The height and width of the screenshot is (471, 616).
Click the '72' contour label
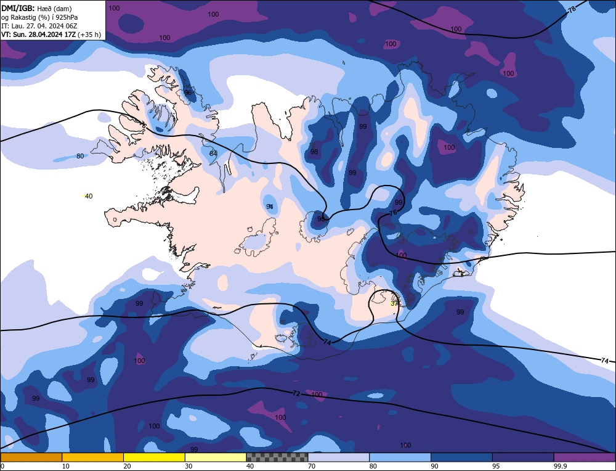tap(297, 393)
